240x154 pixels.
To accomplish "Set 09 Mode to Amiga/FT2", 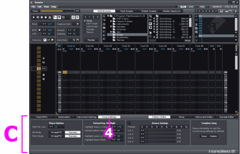I will [x=56, y=132].
